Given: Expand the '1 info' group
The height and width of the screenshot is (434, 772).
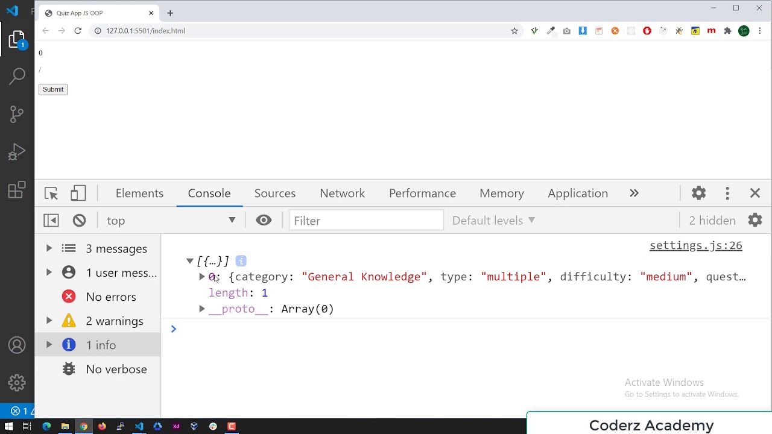Looking at the screenshot, I should click(49, 345).
